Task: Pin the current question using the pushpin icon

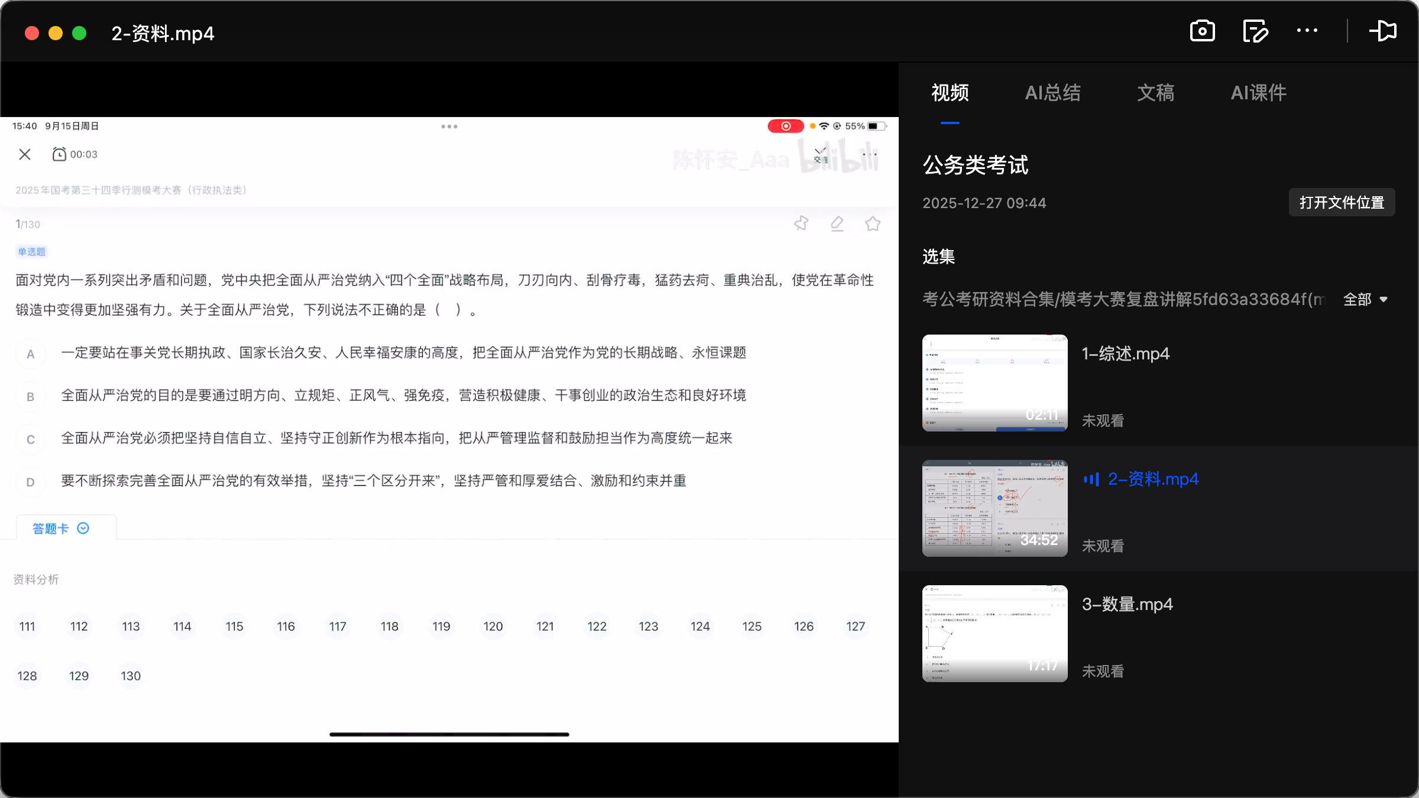Action: point(802,223)
